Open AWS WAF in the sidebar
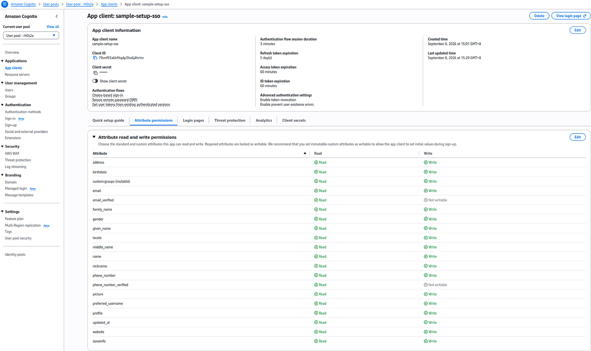This screenshot has height=351, width=591. pos(12,154)
